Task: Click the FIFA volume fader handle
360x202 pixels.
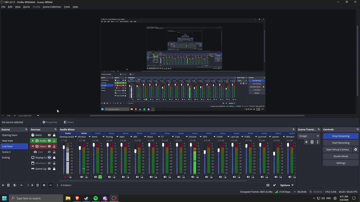Action: 205,152
